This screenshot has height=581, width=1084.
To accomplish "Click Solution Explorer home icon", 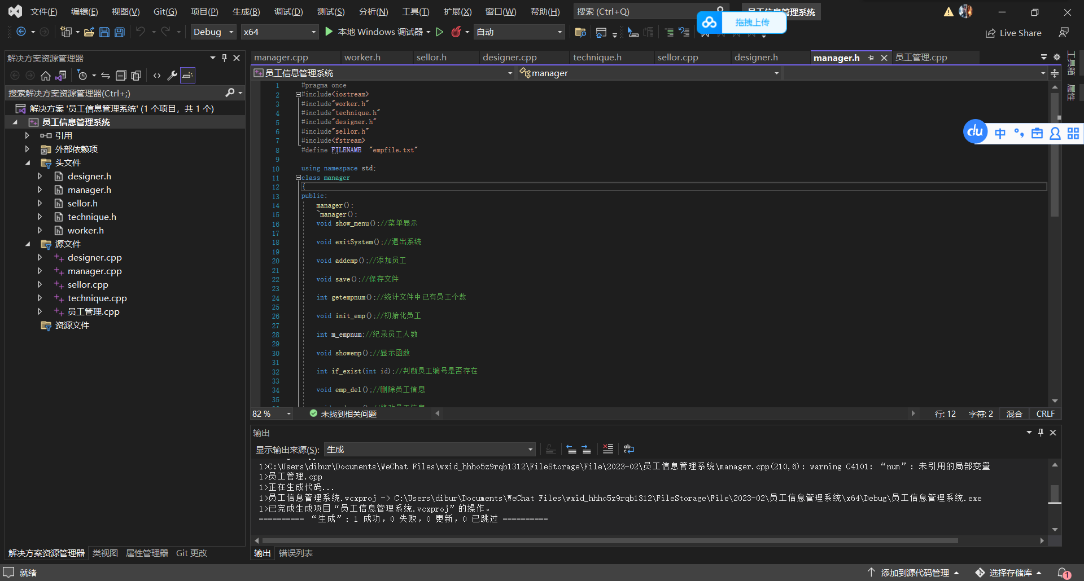I will 46,76.
